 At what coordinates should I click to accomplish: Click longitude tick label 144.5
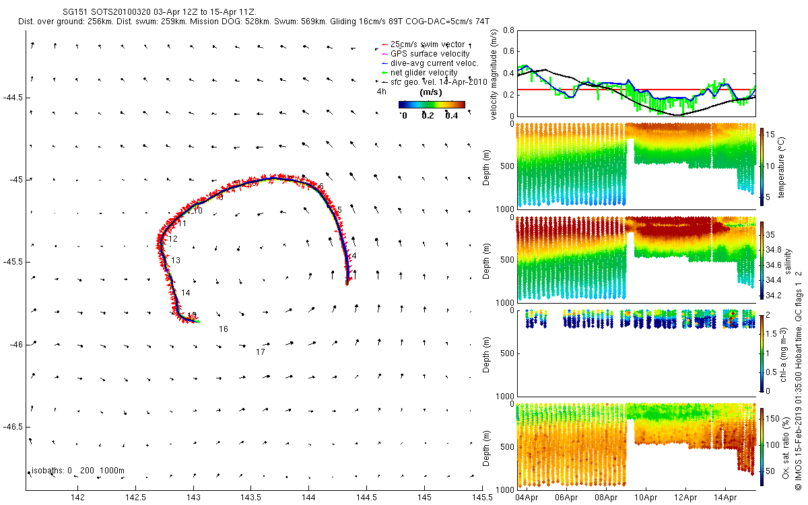pyautogui.click(x=366, y=497)
